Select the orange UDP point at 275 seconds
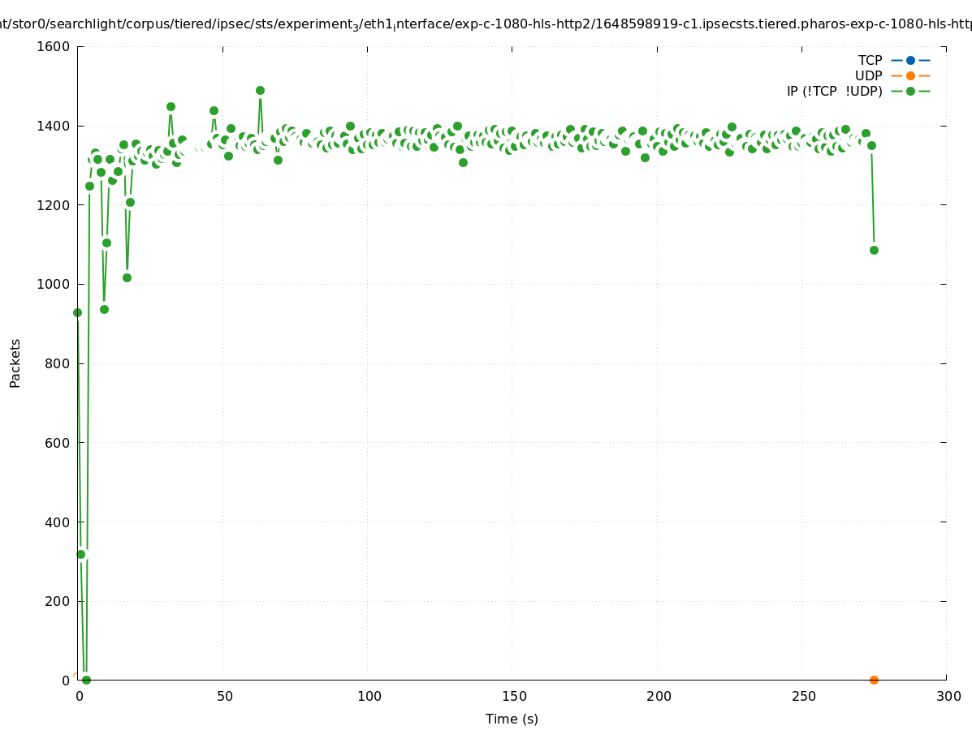The image size is (972, 730). tap(874, 680)
